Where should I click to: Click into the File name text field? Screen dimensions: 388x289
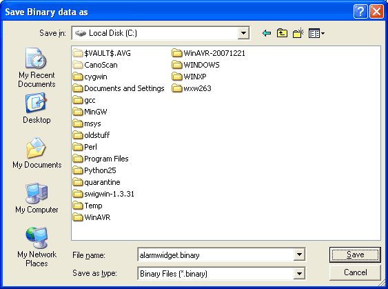(216, 255)
